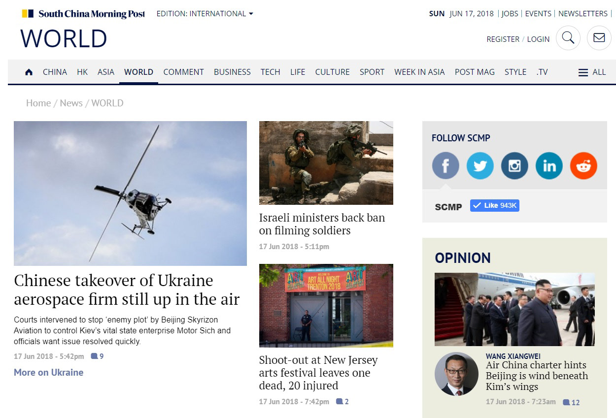This screenshot has width=616, height=418.
Task: Expand the Edition: International dropdown
Action: click(205, 14)
